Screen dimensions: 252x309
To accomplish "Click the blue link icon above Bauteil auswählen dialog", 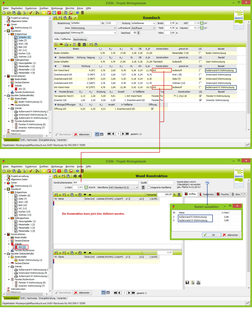I will (x=207, y=183).
